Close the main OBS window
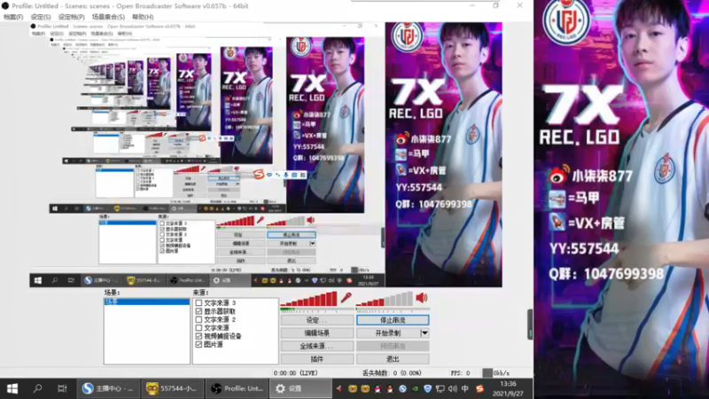 [x=519, y=6]
